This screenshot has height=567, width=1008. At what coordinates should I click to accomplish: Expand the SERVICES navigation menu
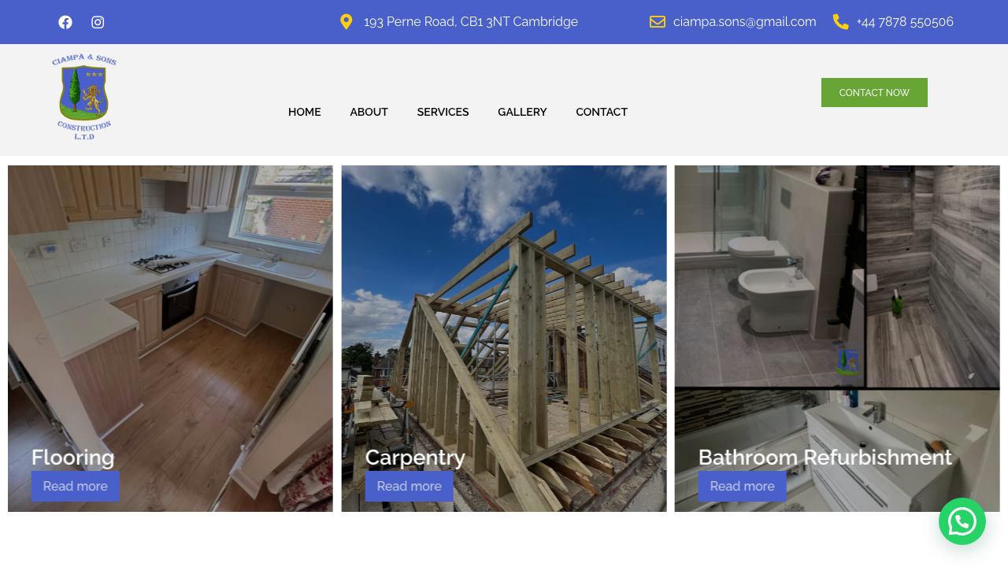click(x=443, y=112)
